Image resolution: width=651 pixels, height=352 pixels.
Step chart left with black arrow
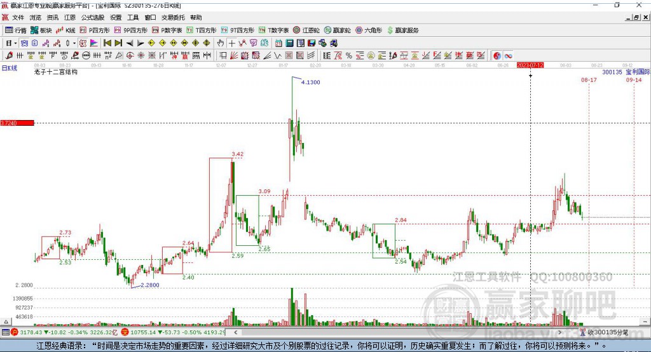pos(130,43)
